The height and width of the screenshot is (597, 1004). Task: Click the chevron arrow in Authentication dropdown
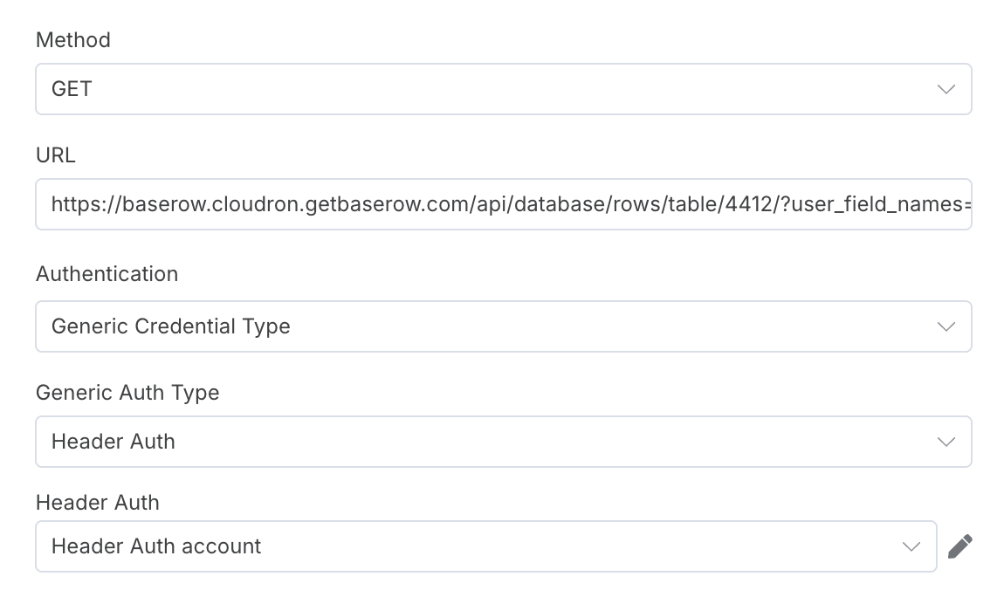click(946, 326)
